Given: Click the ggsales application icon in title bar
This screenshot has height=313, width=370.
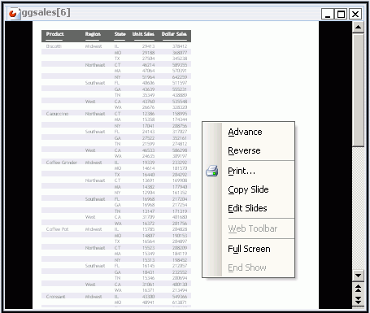Looking at the screenshot, I should click(14, 13).
